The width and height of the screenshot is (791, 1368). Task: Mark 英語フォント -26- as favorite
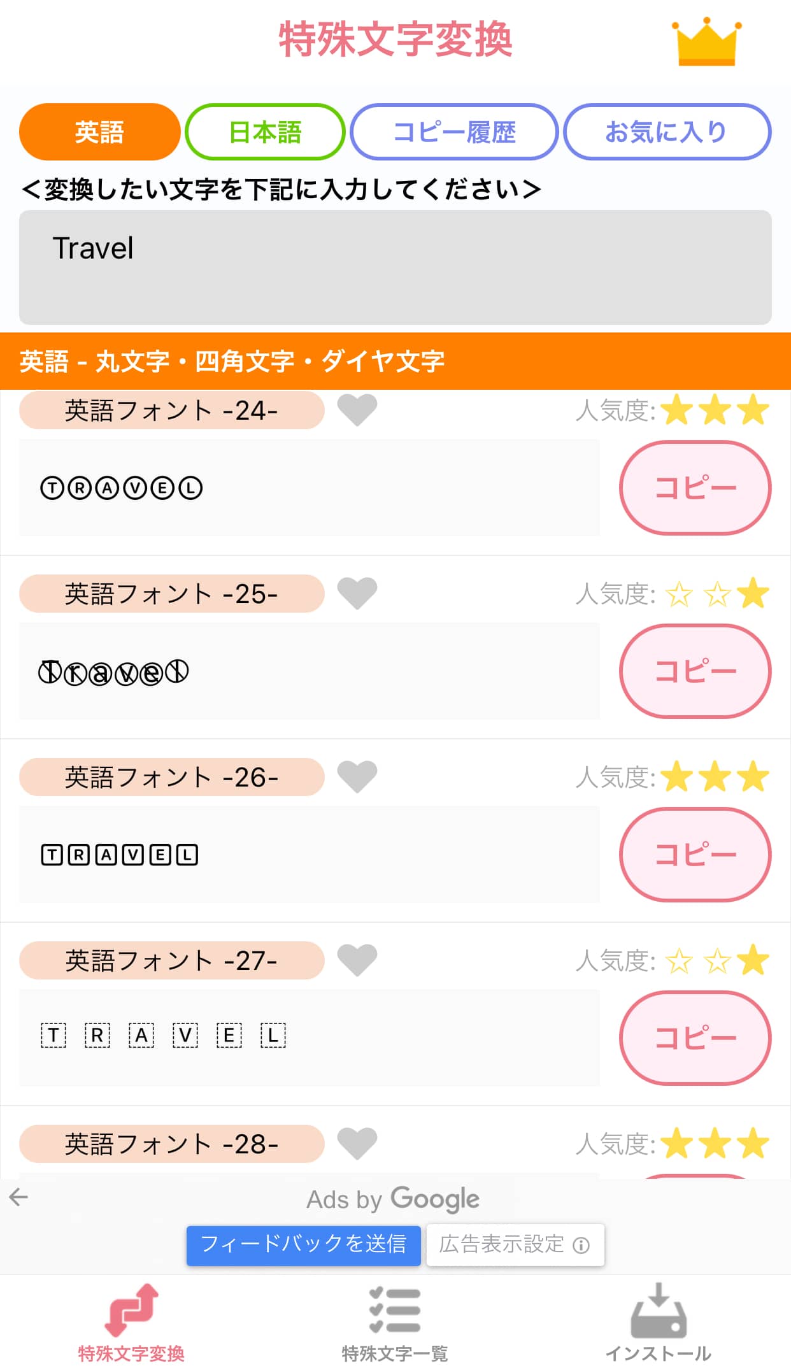pyautogui.click(x=357, y=776)
